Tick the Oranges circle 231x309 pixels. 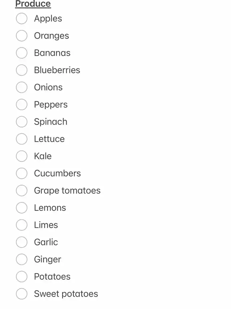[22, 36]
